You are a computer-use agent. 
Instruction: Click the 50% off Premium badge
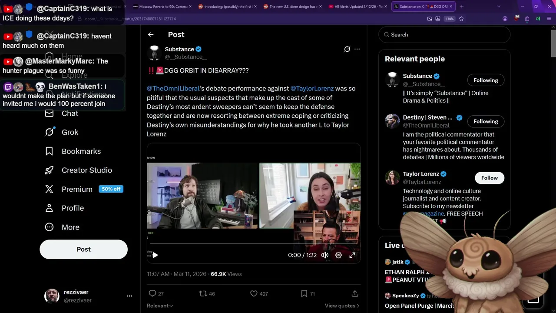click(111, 189)
